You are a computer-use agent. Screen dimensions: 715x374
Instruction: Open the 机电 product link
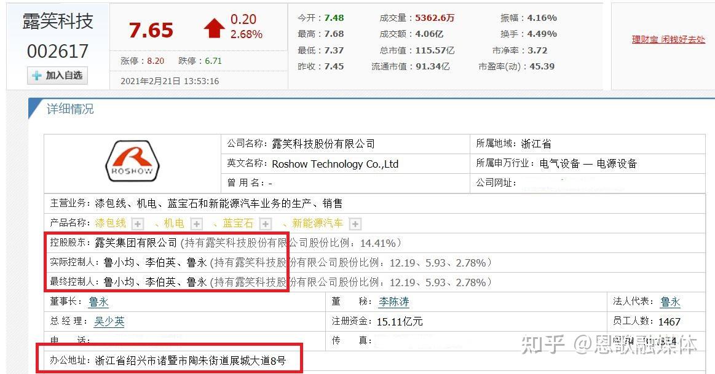174,223
